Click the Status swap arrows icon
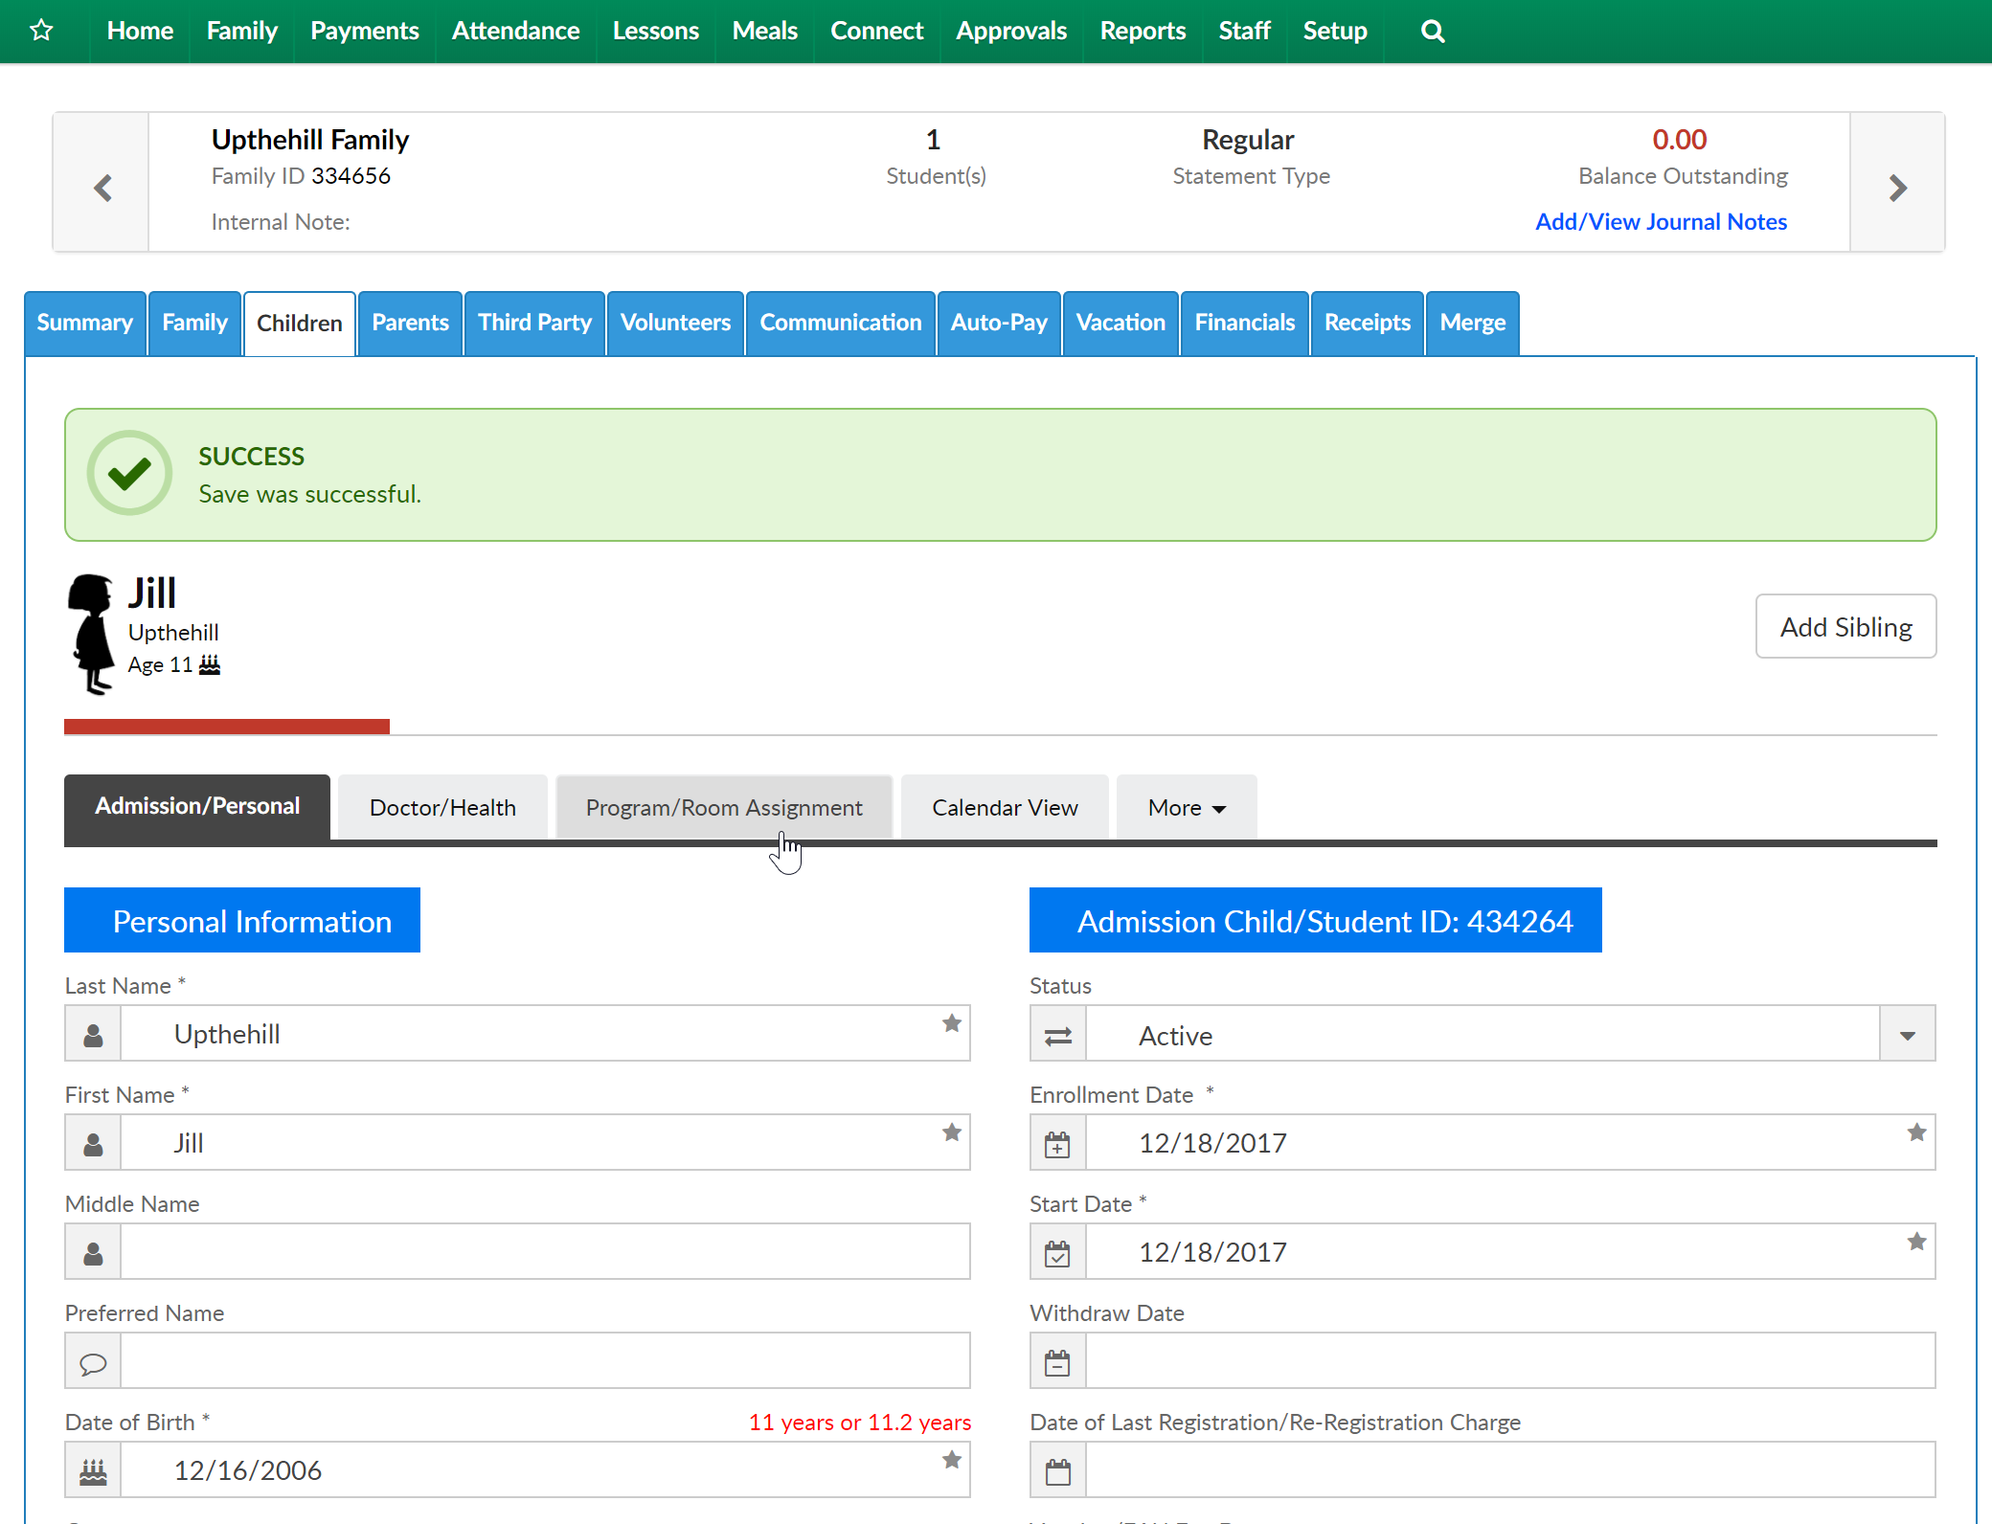 [1057, 1035]
